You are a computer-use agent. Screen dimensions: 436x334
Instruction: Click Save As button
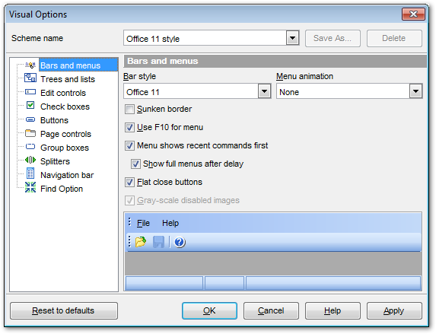(333, 38)
